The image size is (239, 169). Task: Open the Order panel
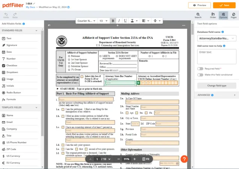coord(213,14)
